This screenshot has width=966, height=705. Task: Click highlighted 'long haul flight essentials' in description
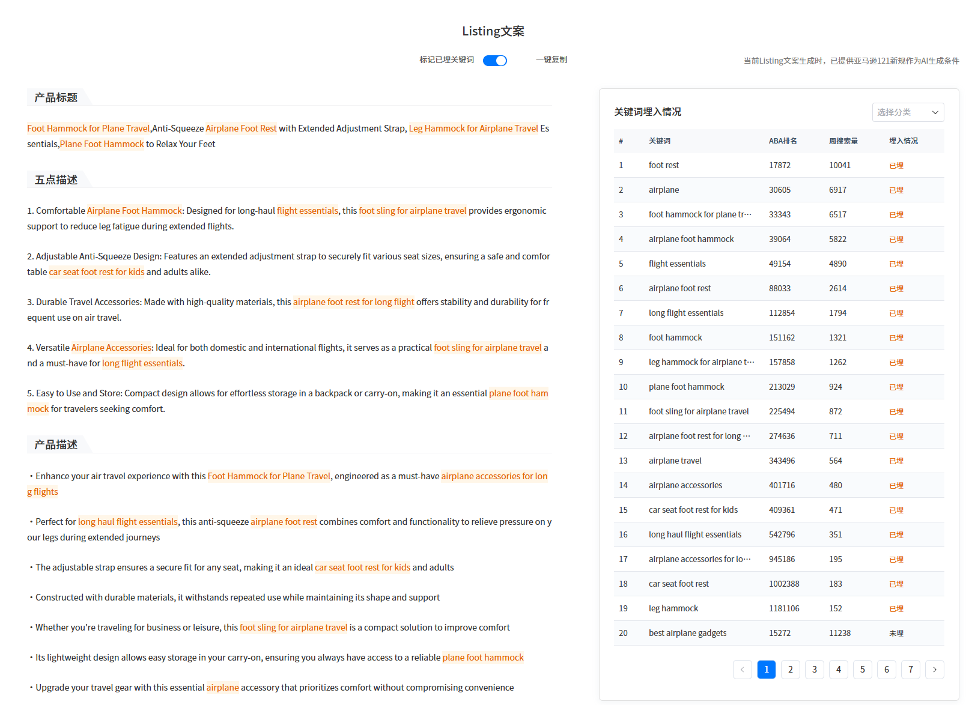(128, 522)
